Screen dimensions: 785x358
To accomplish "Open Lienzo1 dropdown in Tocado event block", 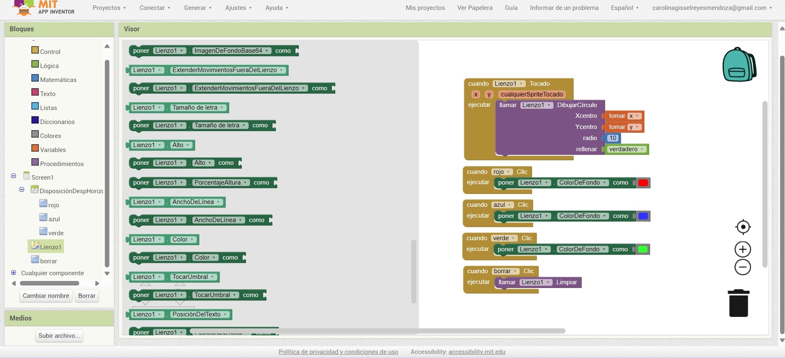I will pyautogui.click(x=509, y=84).
